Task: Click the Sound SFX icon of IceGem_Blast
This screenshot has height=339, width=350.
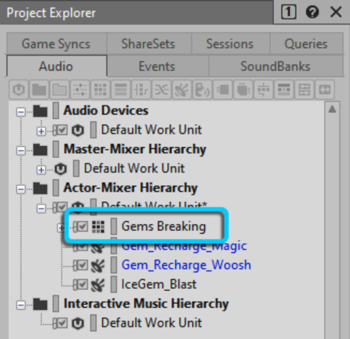Action: 97,284
